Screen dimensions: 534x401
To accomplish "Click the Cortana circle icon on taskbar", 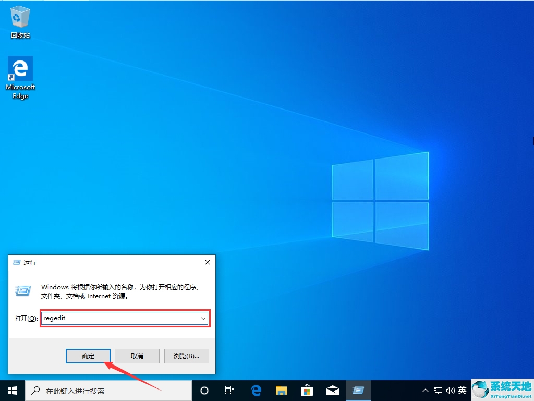I will (x=204, y=390).
